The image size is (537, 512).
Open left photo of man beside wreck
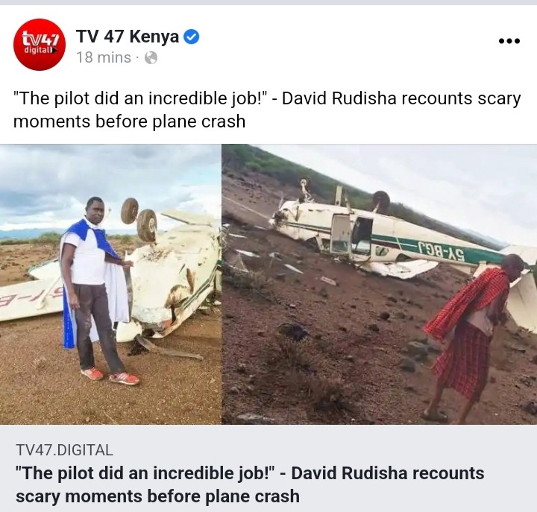coord(110,285)
